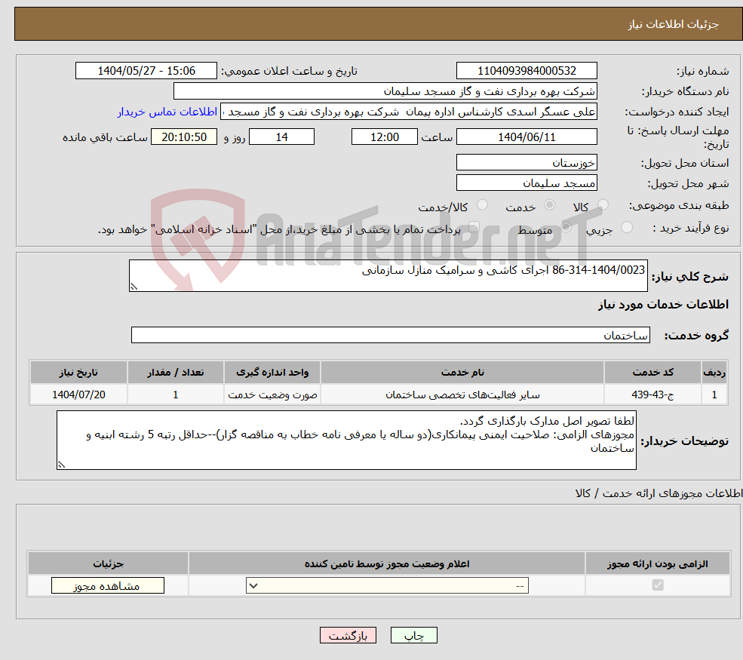Toggle the پرداخت از محل اسناد خزانه checkbox

tap(474, 226)
